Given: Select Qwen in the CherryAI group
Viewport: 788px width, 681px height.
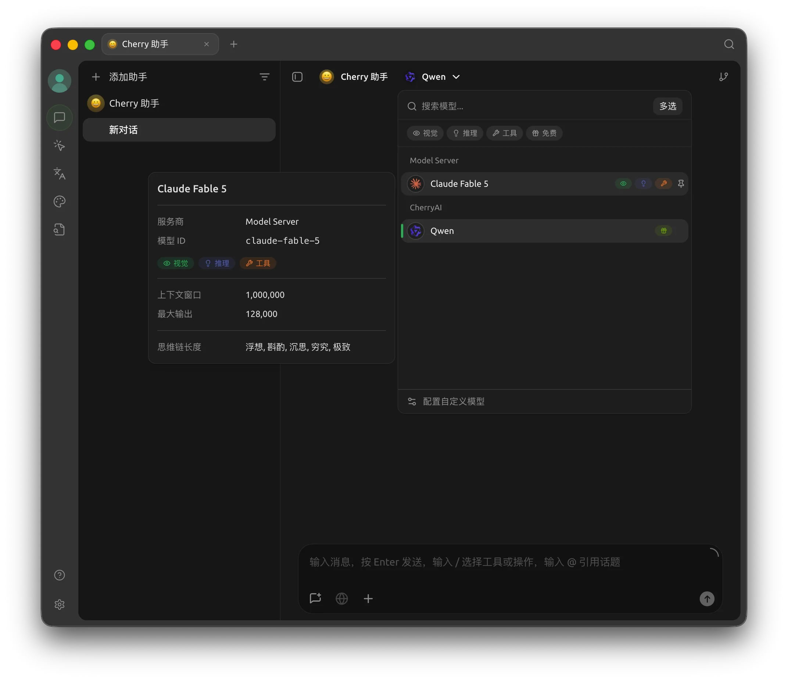Looking at the screenshot, I should [545, 231].
